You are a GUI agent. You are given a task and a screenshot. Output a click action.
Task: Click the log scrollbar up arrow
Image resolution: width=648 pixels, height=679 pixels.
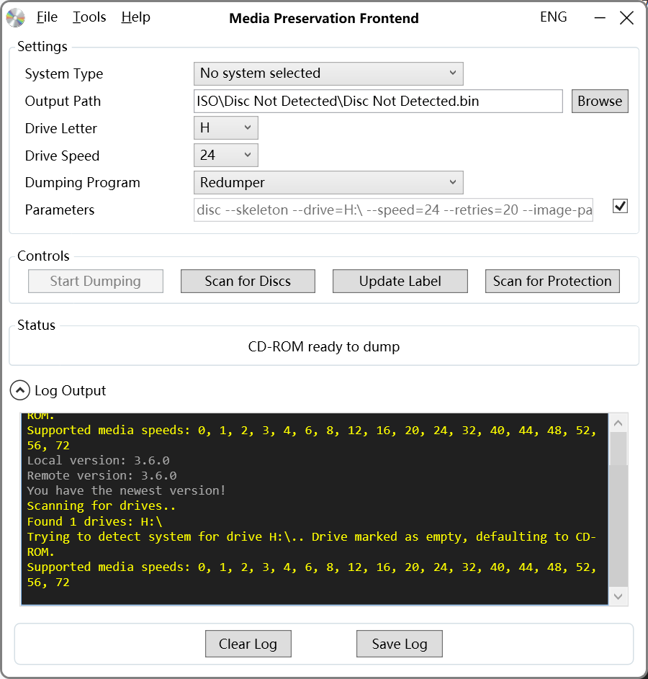tap(618, 423)
